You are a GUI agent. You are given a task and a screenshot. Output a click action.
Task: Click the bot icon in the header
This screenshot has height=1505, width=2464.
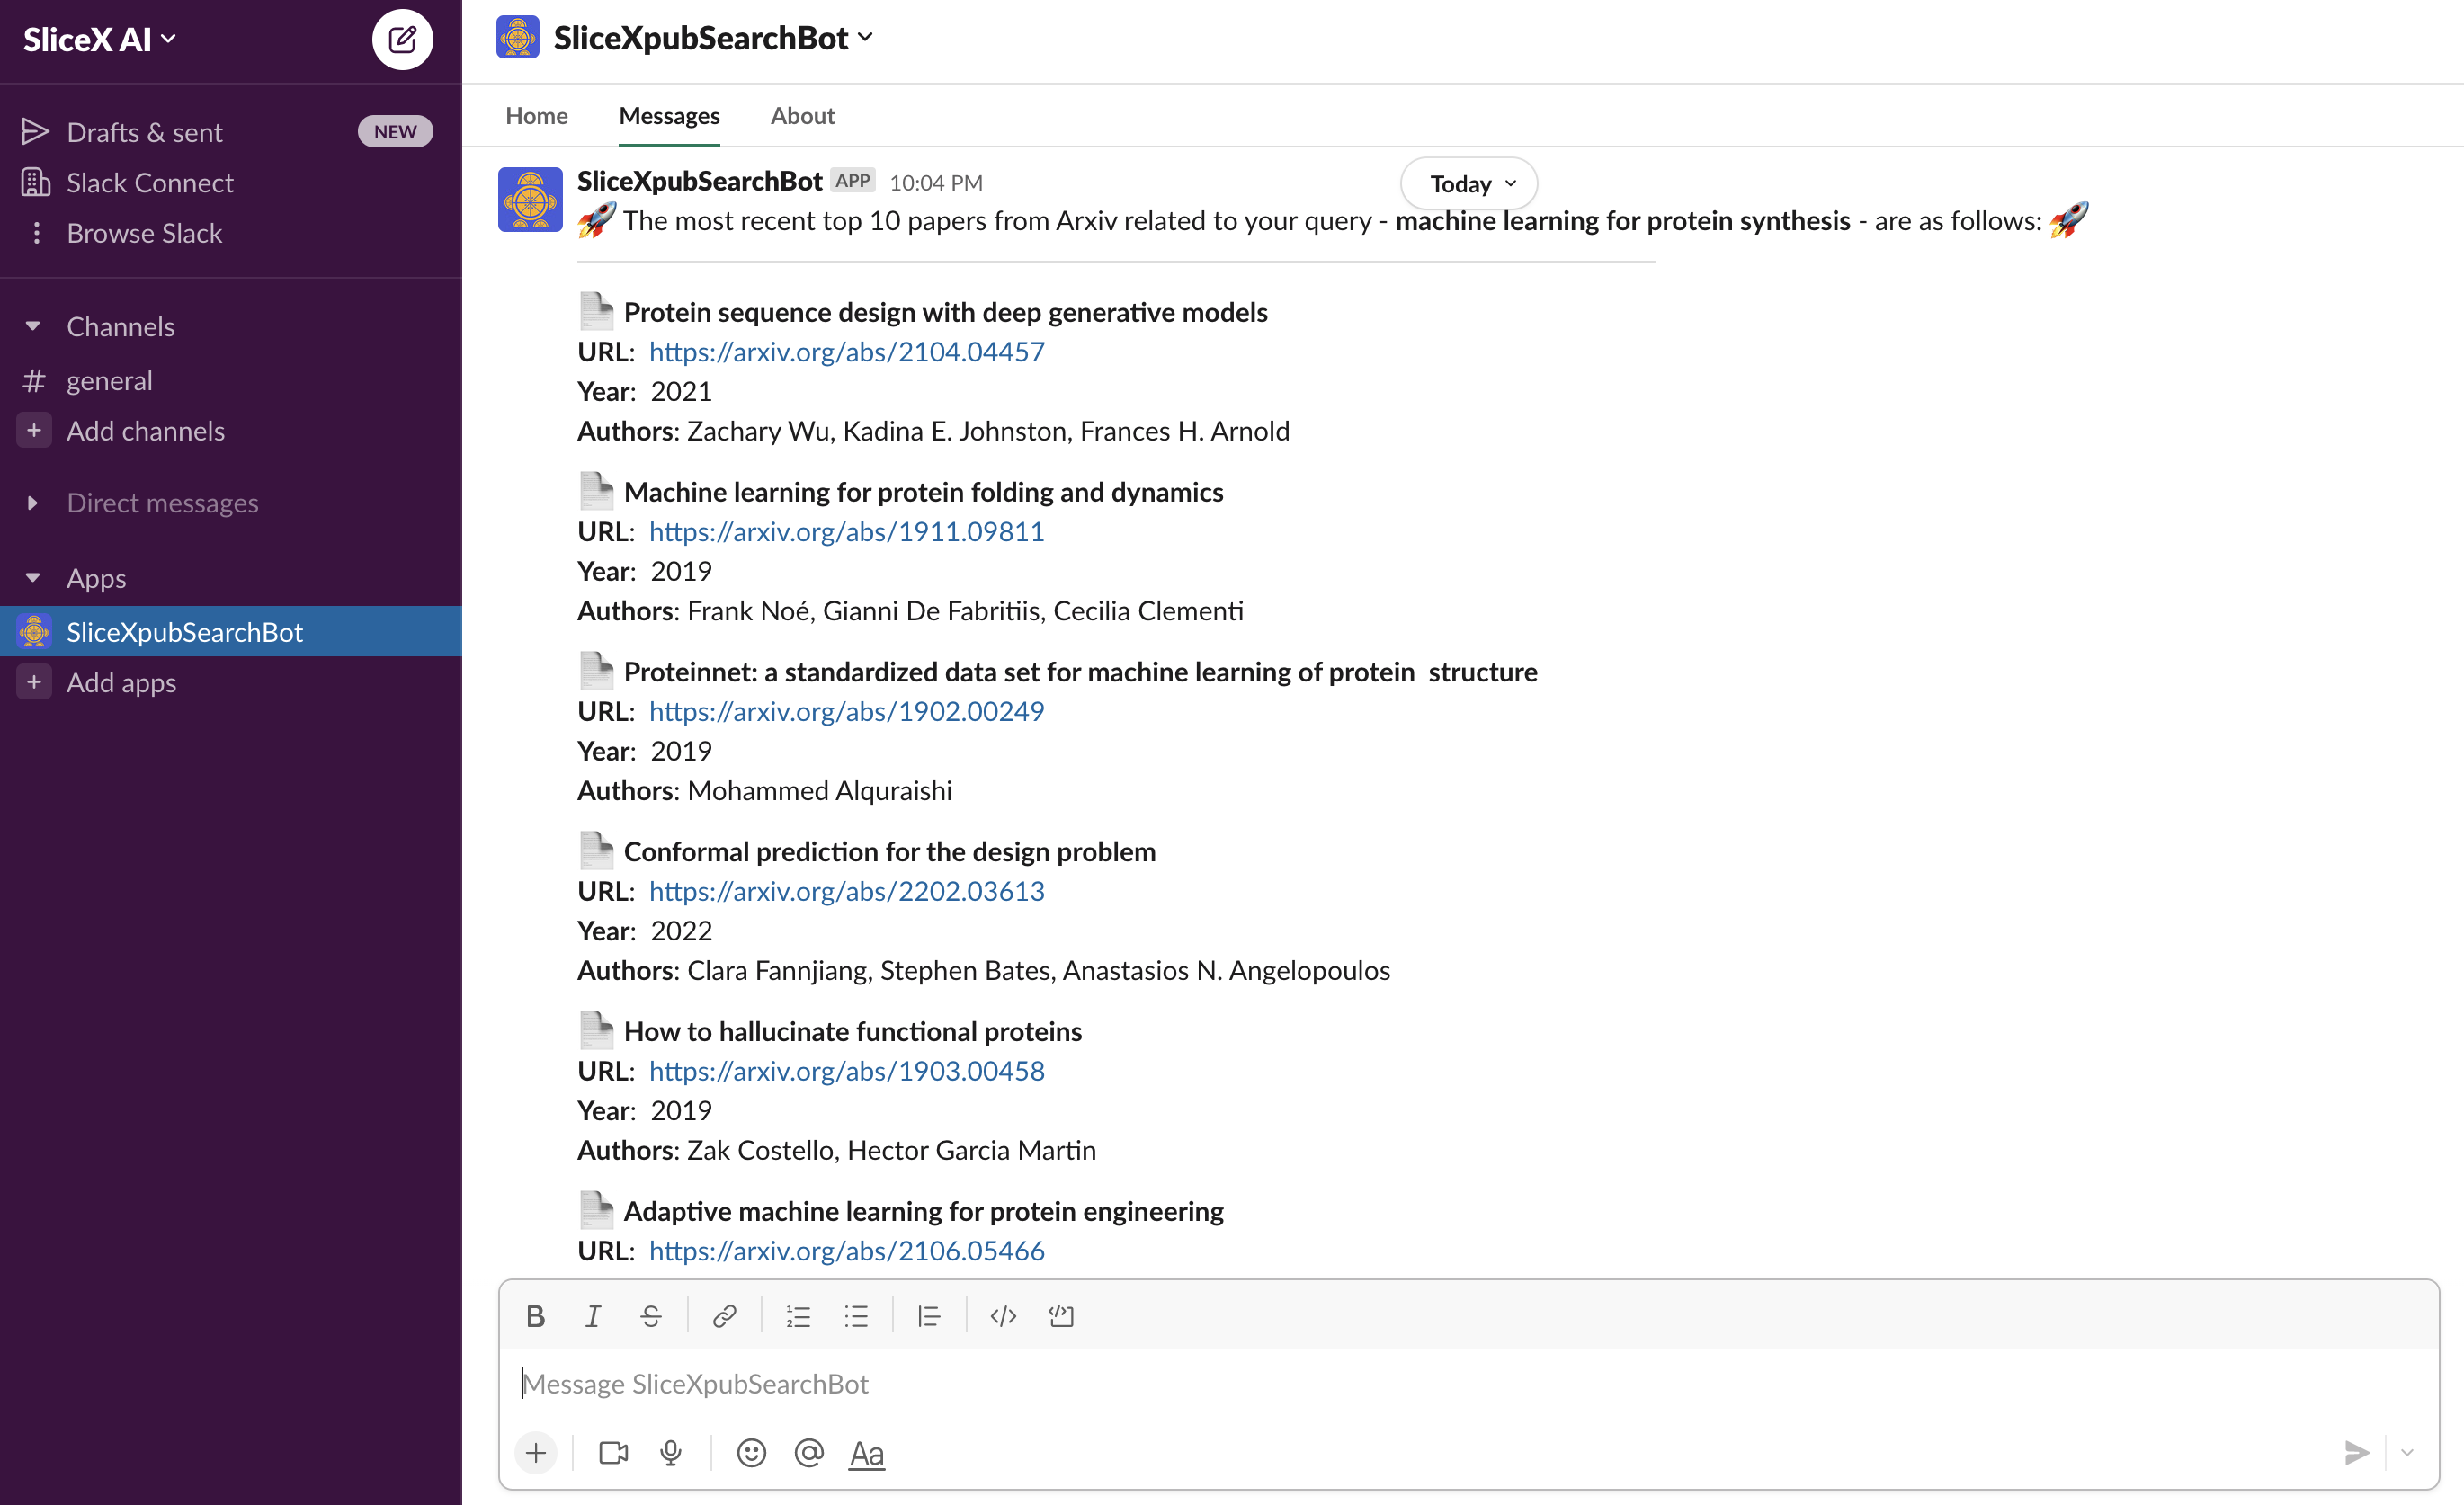coord(518,38)
